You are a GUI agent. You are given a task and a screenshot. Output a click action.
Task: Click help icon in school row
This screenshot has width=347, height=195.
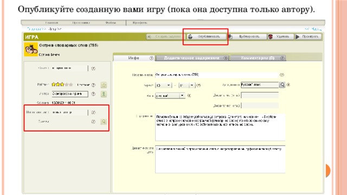pos(93,121)
